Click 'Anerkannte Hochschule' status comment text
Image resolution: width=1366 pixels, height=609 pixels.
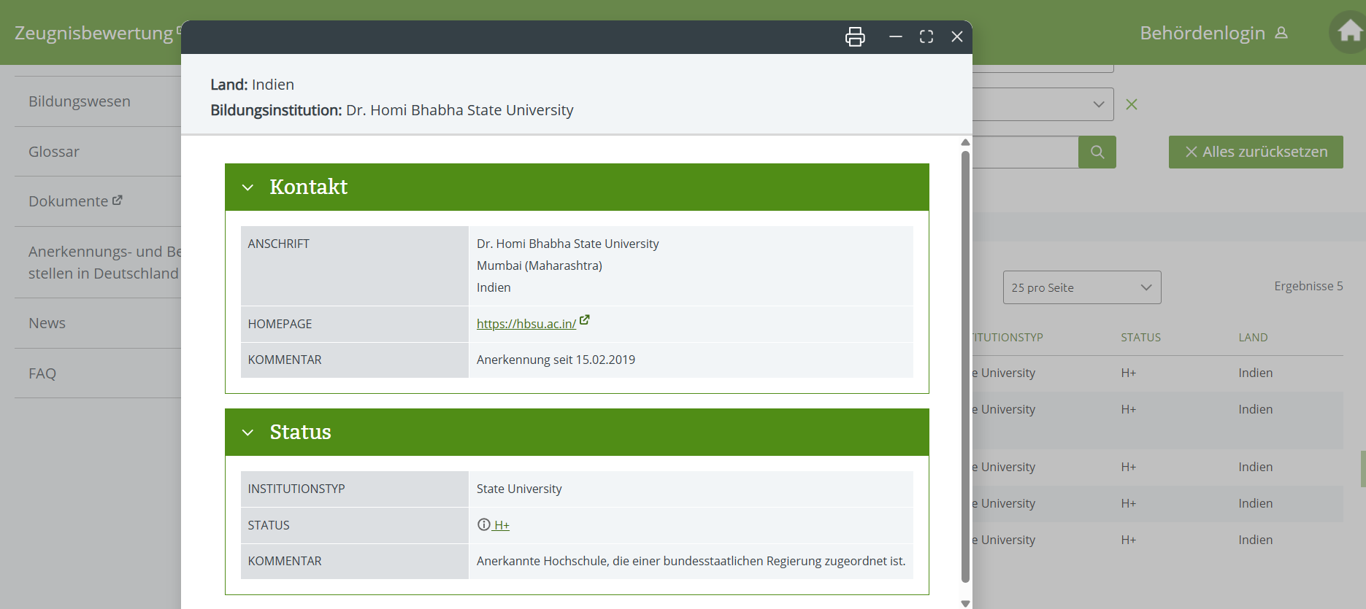click(x=691, y=561)
